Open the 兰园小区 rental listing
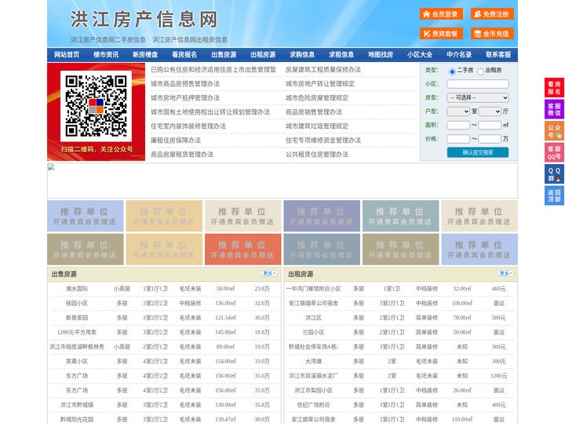Image resolution: width=565 pixels, height=424 pixels. (313, 332)
